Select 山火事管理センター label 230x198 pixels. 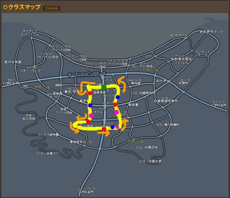coord(54,95)
